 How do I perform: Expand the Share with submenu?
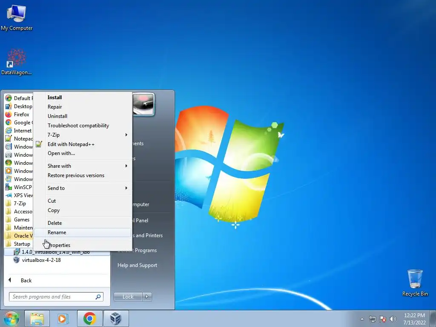pyautogui.click(x=83, y=166)
